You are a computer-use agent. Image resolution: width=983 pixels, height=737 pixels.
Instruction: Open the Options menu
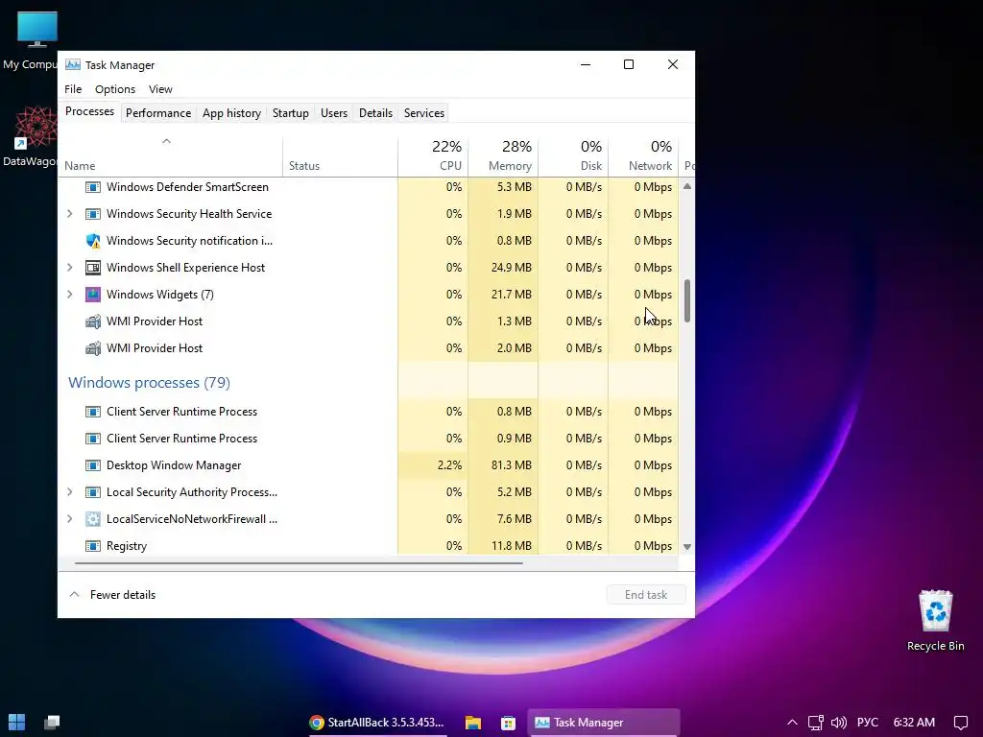coord(115,89)
